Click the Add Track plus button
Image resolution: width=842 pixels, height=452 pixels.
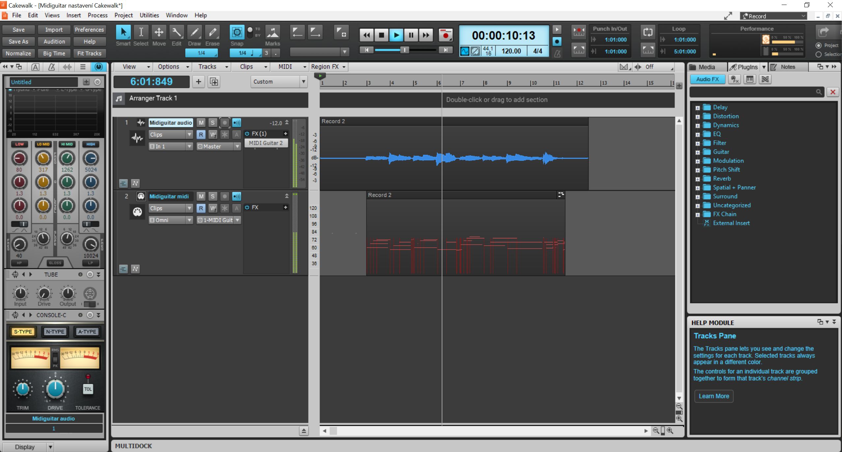coord(198,82)
